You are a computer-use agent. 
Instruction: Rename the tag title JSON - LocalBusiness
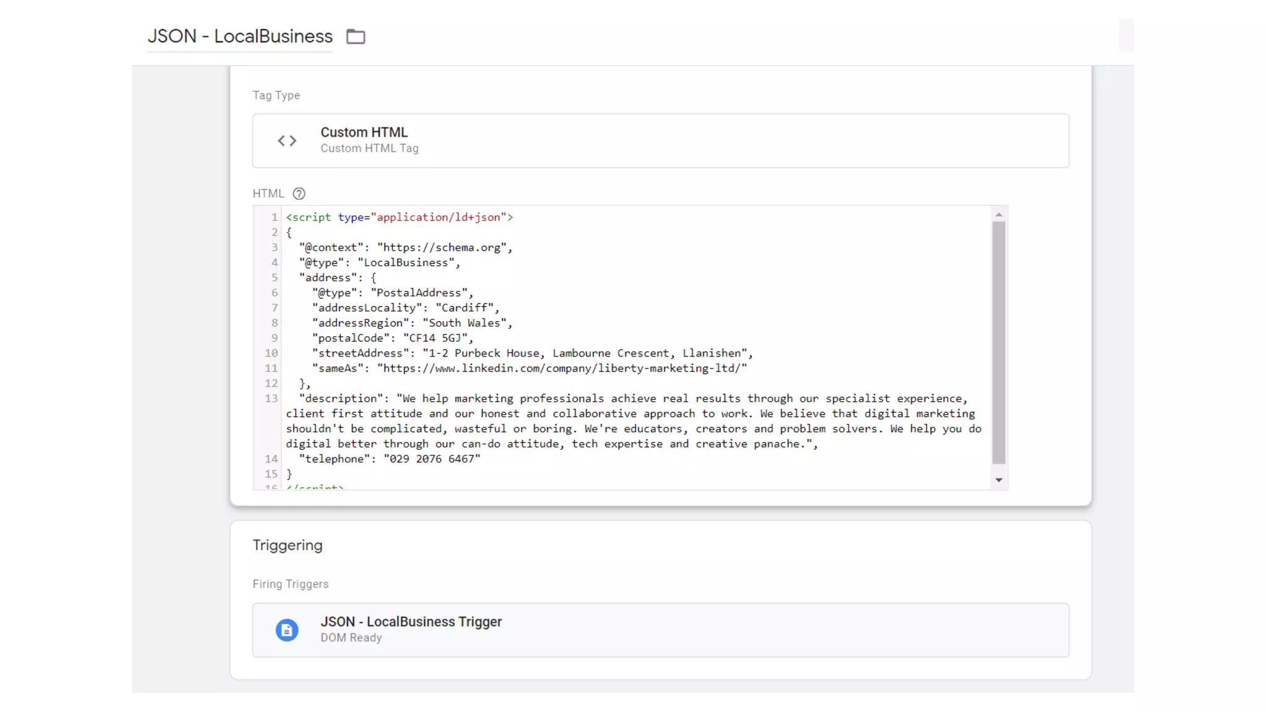240,36
